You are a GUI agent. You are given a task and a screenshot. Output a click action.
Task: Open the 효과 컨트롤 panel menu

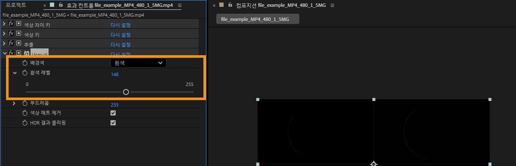point(179,6)
